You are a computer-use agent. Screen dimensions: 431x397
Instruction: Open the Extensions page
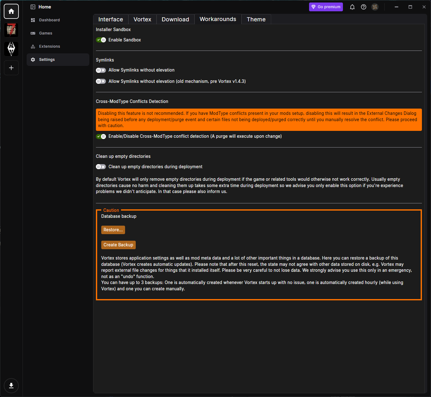[x=58, y=46]
